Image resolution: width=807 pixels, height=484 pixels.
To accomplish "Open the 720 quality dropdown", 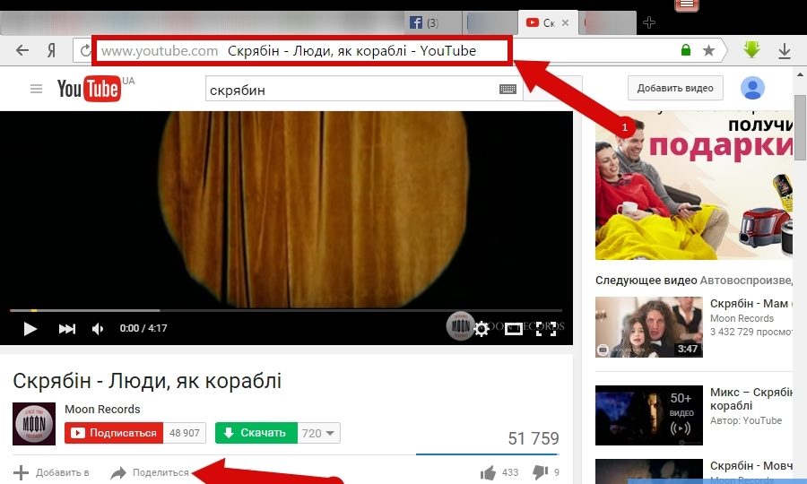I will [x=318, y=433].
